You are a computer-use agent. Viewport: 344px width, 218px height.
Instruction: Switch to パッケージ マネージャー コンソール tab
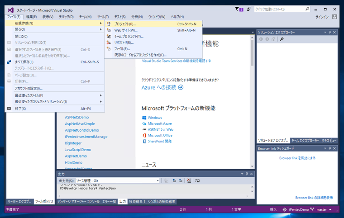point(79,202)
